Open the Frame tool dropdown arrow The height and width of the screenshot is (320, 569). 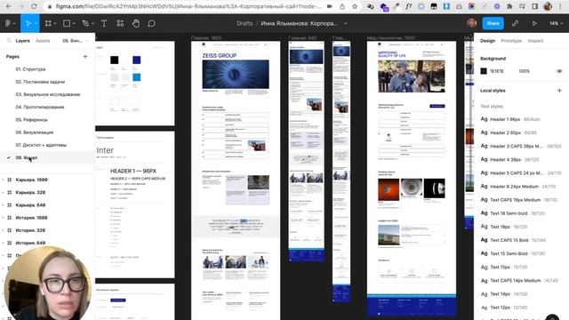click(55, 24)
